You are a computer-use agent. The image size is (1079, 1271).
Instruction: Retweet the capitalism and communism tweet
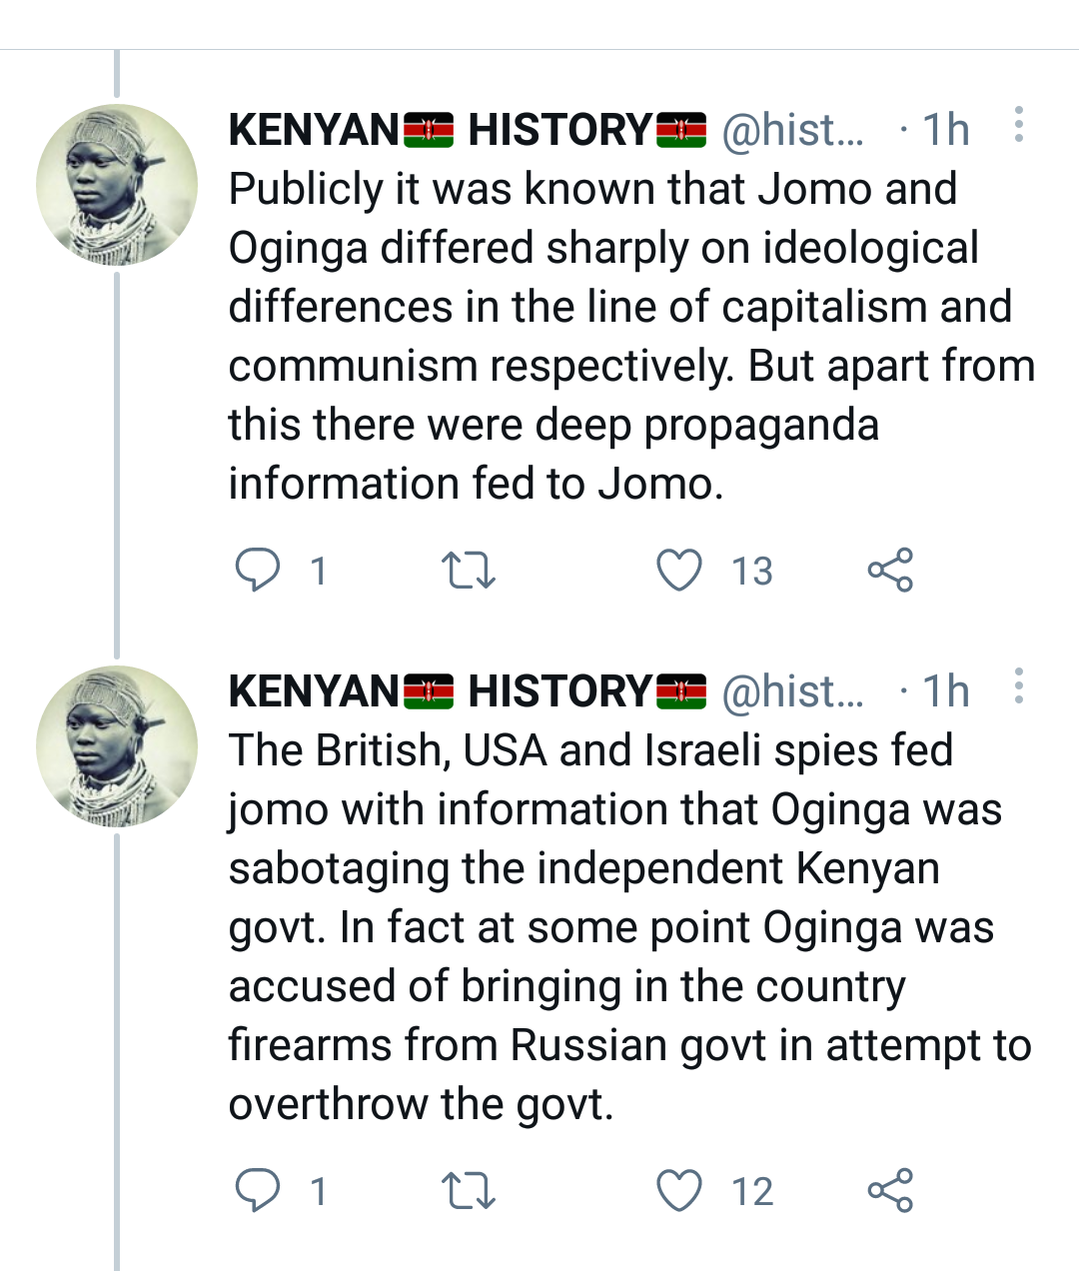[468, 571]
